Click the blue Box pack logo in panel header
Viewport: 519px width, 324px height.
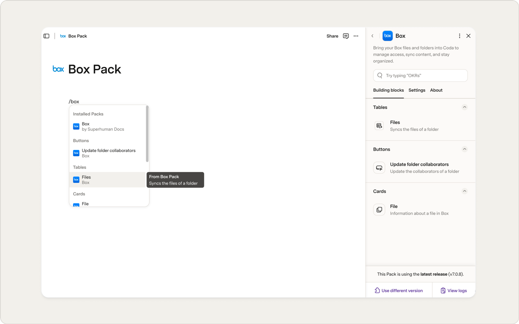click(387, 36)
